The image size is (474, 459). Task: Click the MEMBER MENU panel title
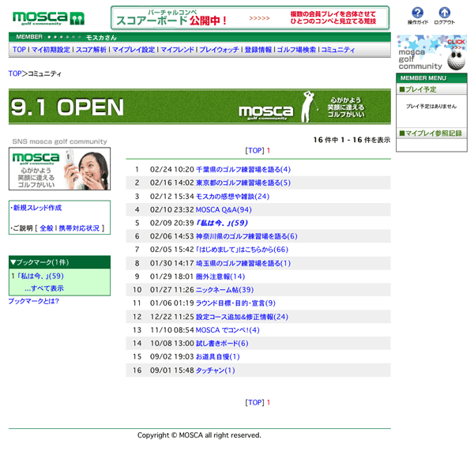click(x=423, y=78)
